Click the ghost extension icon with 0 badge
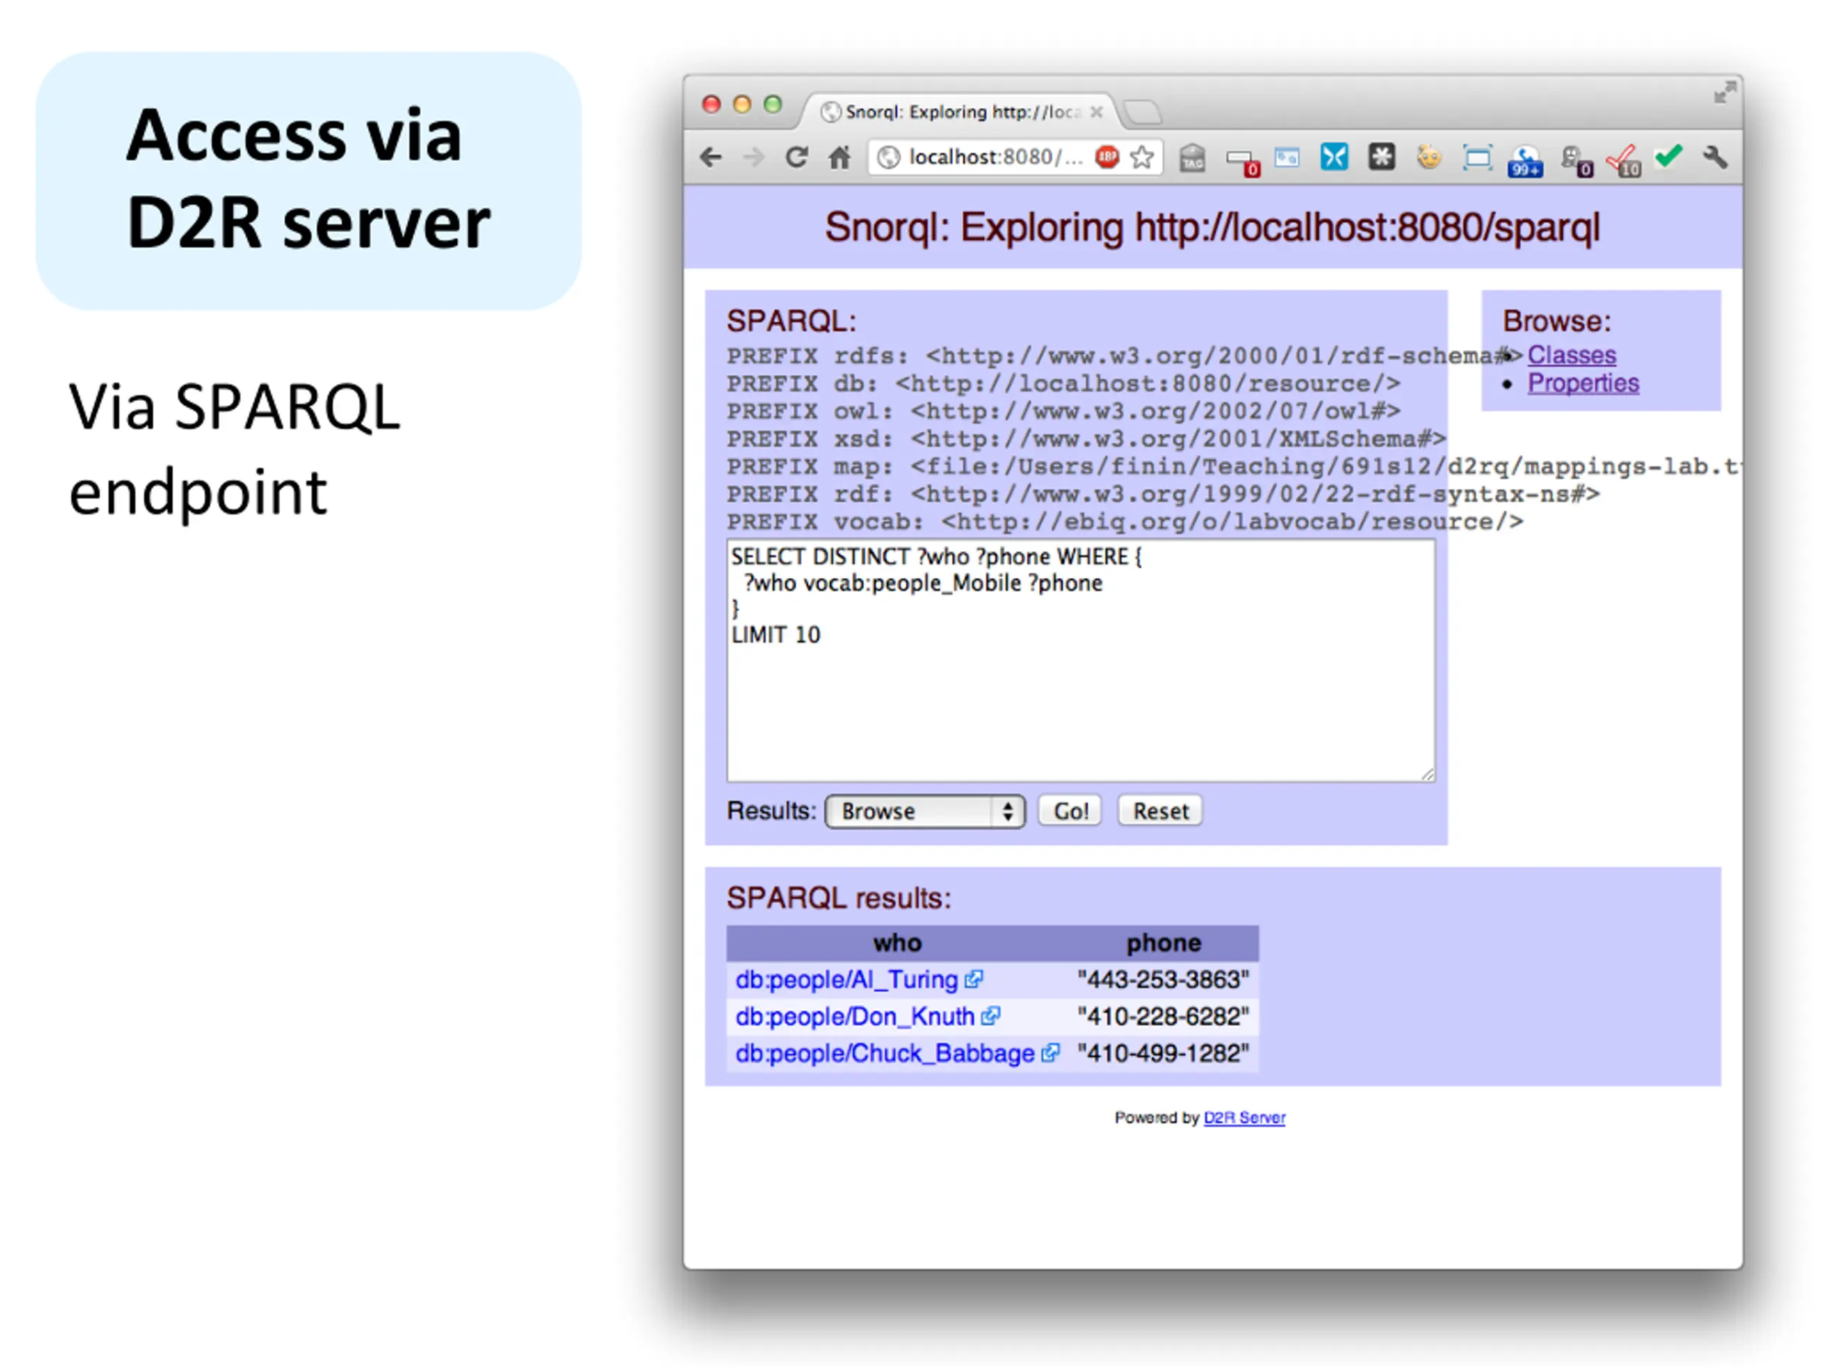The height and width of the screenshot is (1367, 1823). pyautogui.click(x=1573, y=159)
